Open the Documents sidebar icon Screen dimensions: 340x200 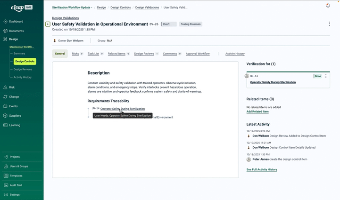point(5,31)
